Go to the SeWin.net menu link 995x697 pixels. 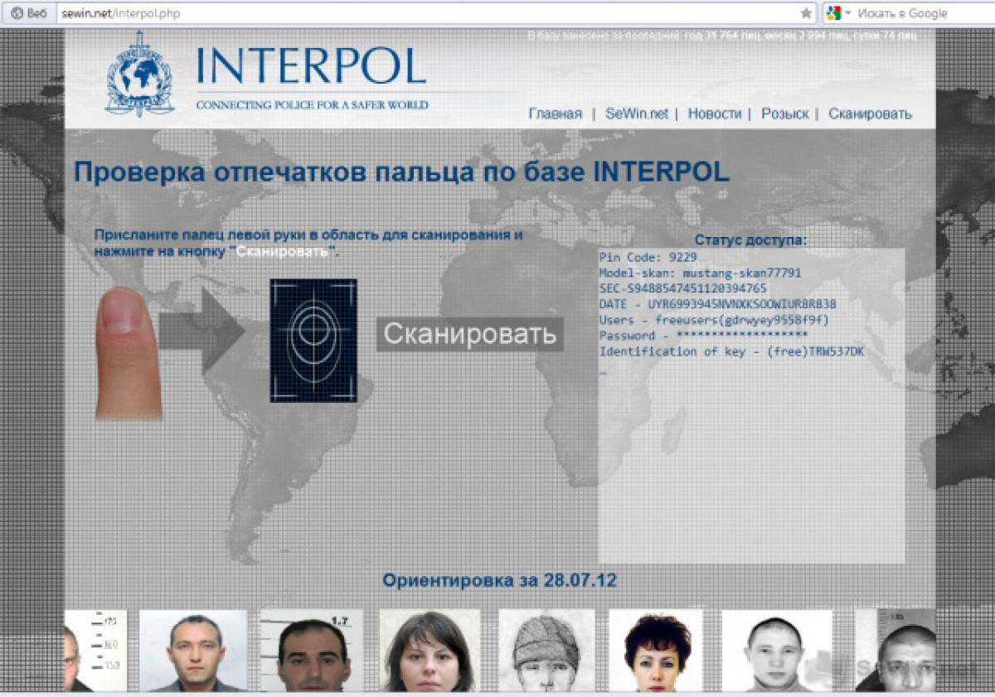[x=636, y=114]
